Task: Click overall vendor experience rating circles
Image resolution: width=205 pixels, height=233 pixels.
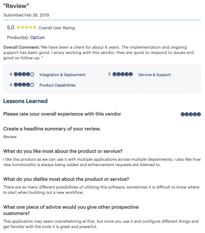Action: (x=191, y=114)
